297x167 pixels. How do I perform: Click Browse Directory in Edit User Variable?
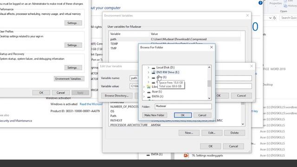tap(116, 96)
